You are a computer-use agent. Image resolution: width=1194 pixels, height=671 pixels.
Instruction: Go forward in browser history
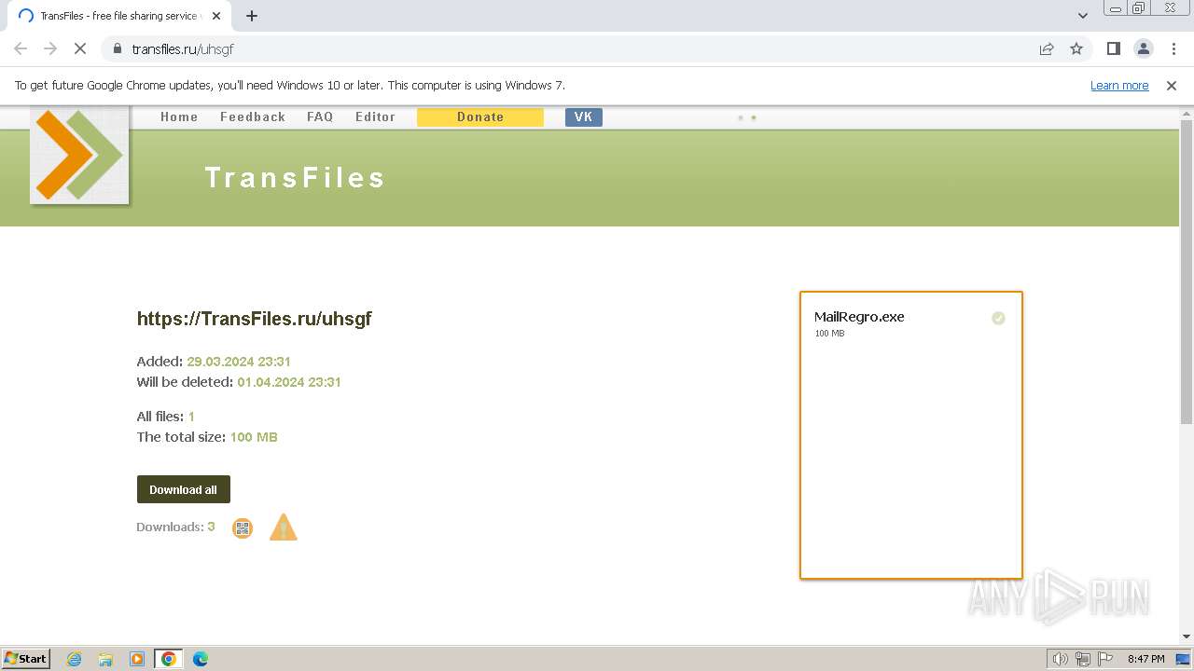[x=50, y=48]
